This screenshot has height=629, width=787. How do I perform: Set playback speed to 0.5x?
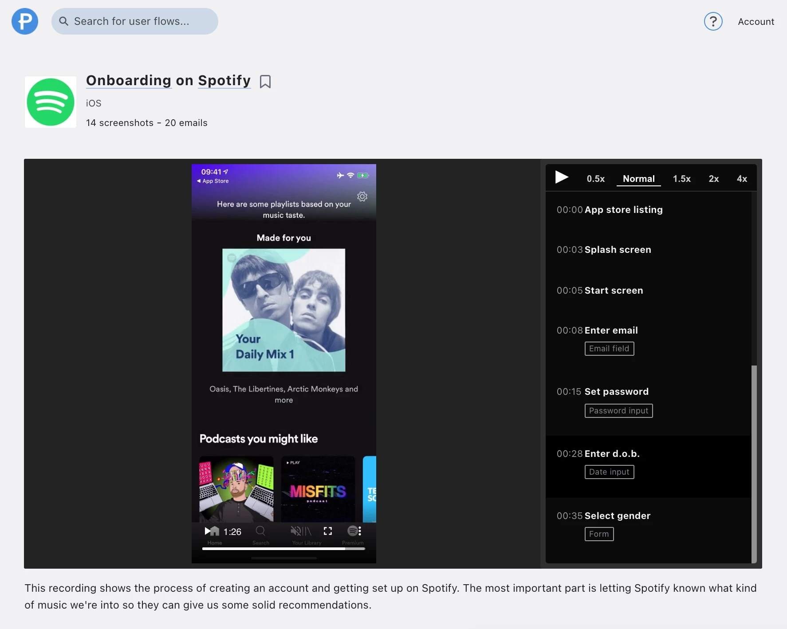[595, 179]
